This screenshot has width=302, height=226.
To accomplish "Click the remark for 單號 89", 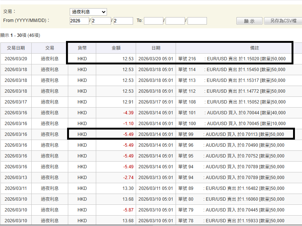I will [x=231, y=188].
